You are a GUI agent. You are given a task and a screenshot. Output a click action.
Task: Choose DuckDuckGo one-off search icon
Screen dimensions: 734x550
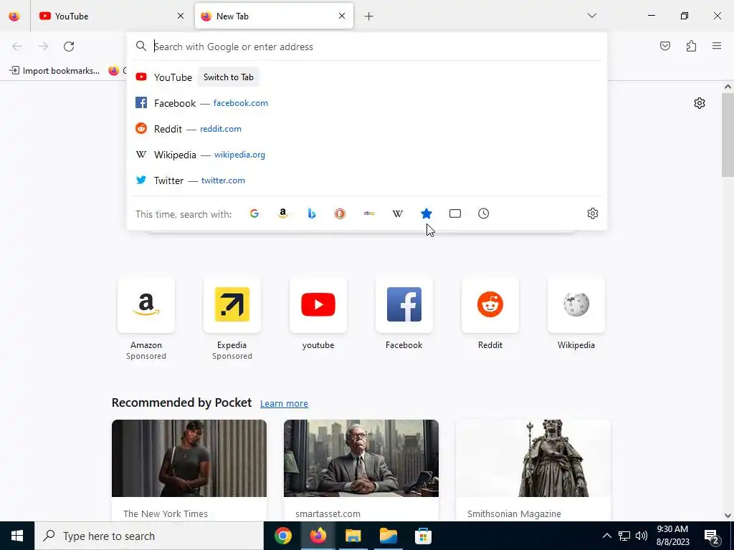tap(340, 213)
